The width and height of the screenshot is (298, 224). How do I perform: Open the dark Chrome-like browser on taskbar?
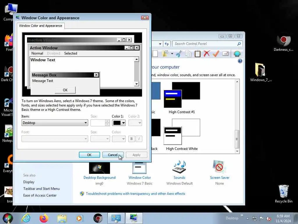tap(98, 218)
